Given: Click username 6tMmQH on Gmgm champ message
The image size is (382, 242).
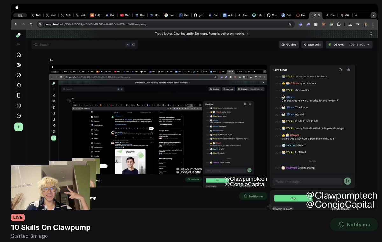Looking at the screenshot, I should pos(291,168).
